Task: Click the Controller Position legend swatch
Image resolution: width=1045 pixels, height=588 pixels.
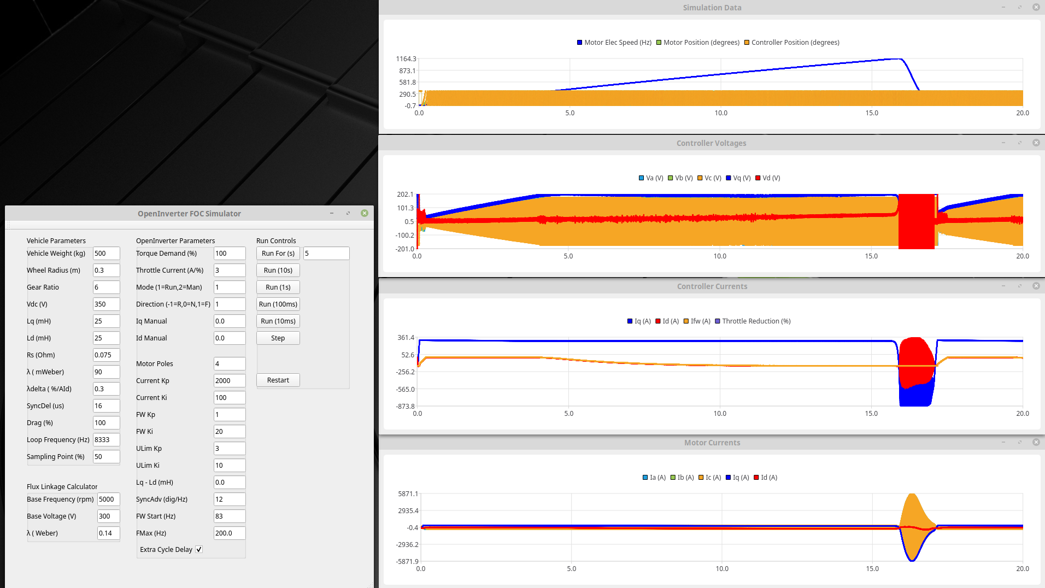Action: (x=747, y=43)
